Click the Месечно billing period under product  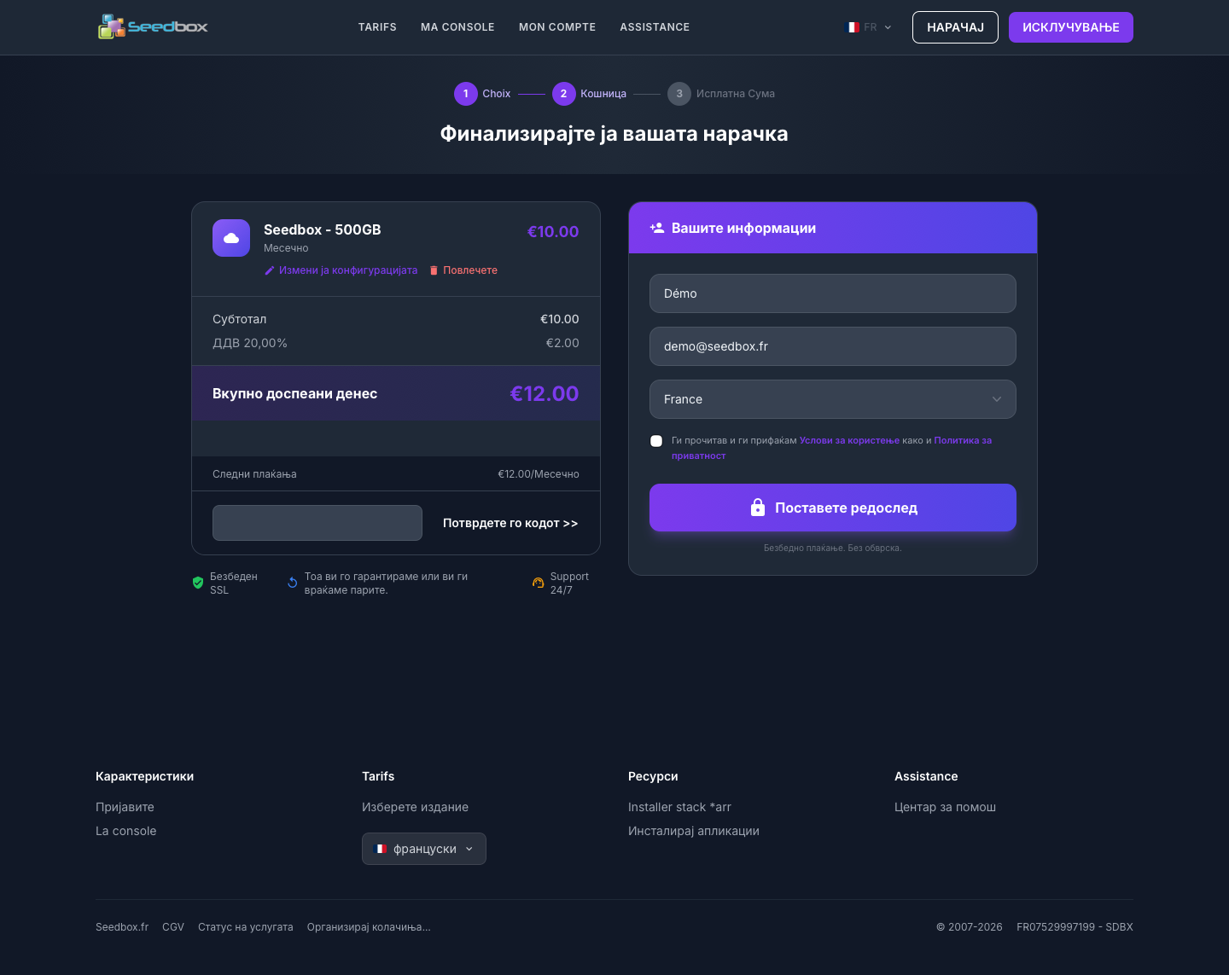[286, 248]
